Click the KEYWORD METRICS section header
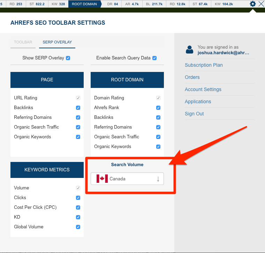 coord(47,170)
